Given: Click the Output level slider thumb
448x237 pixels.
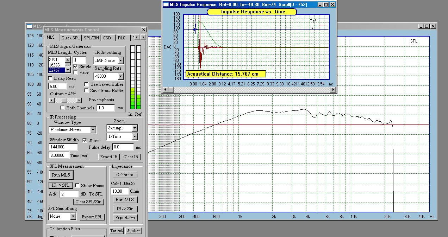Looking at the screenshot, I should pos(64,101).
